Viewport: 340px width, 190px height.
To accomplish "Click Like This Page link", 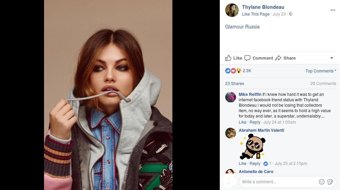I will [256, 14].
